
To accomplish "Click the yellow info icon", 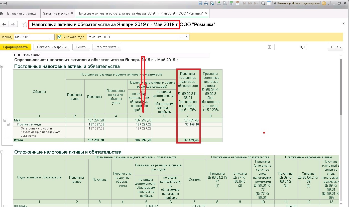I will pyautogui.click(x=324, y=3).
